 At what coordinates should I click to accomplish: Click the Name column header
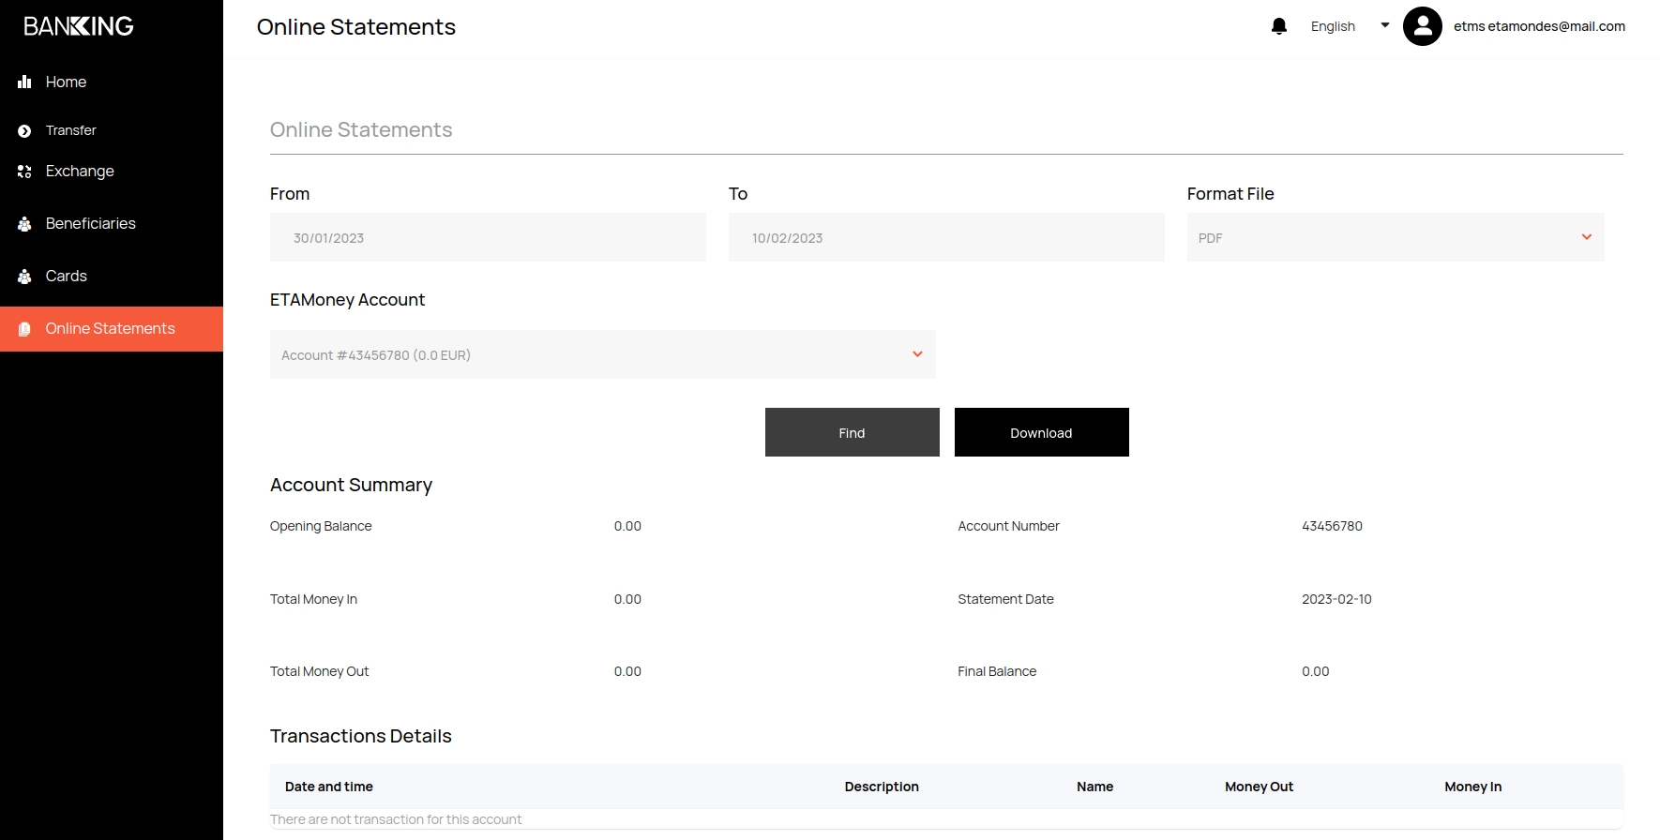(1095, 787)
